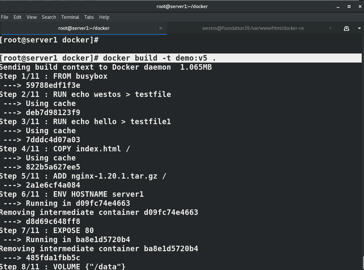Minimize the terminal window
The width and height of the screenshot is (364, 270).
[338, 7]
